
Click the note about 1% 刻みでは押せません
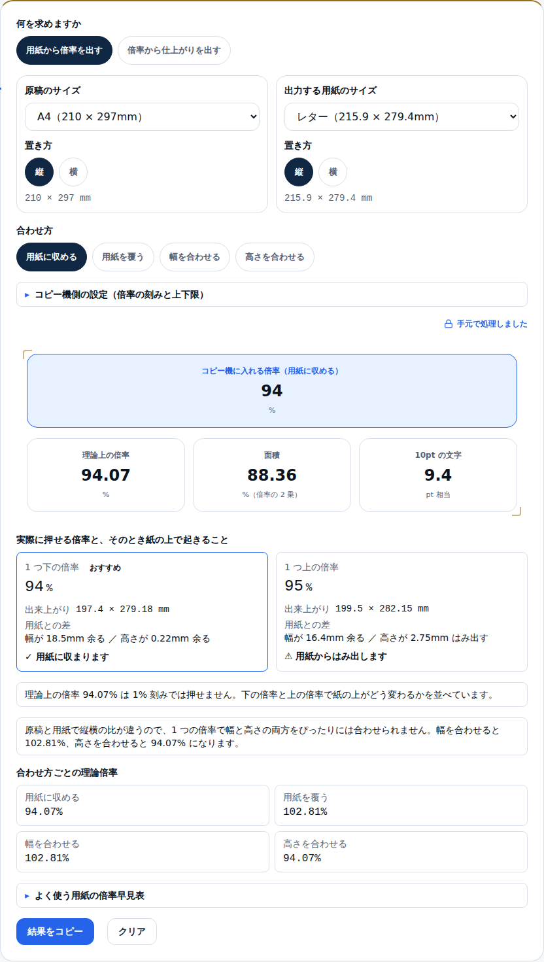tap(272, 695)
